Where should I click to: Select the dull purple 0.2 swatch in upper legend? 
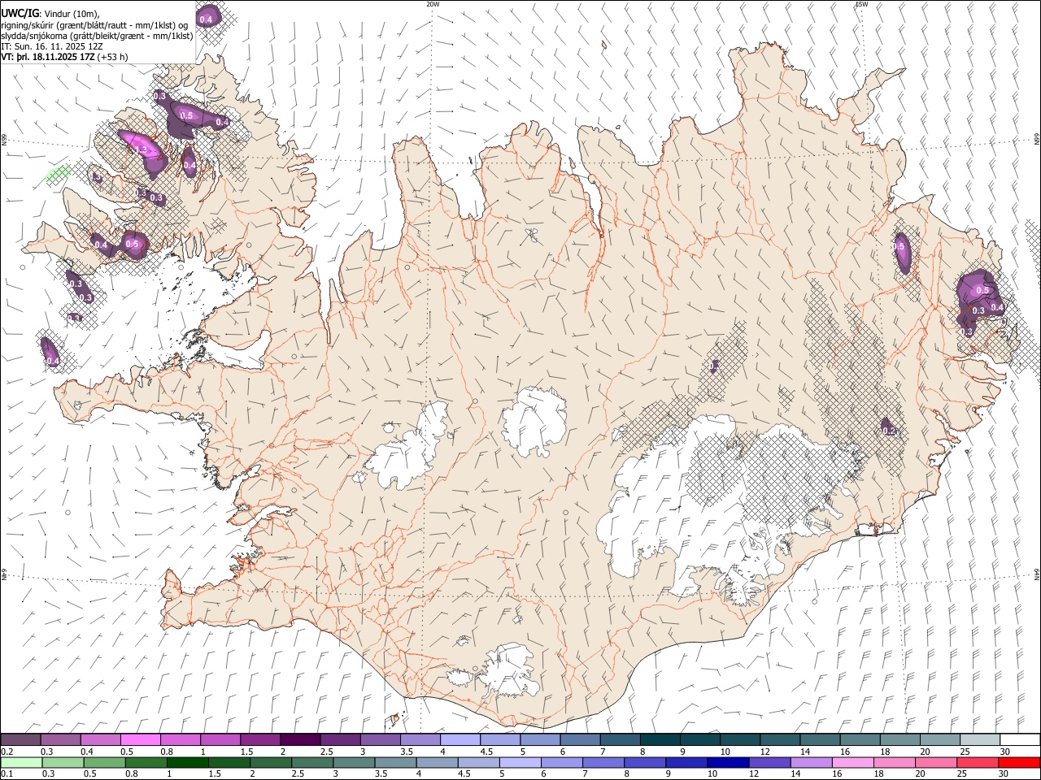(x=20, y=739)
